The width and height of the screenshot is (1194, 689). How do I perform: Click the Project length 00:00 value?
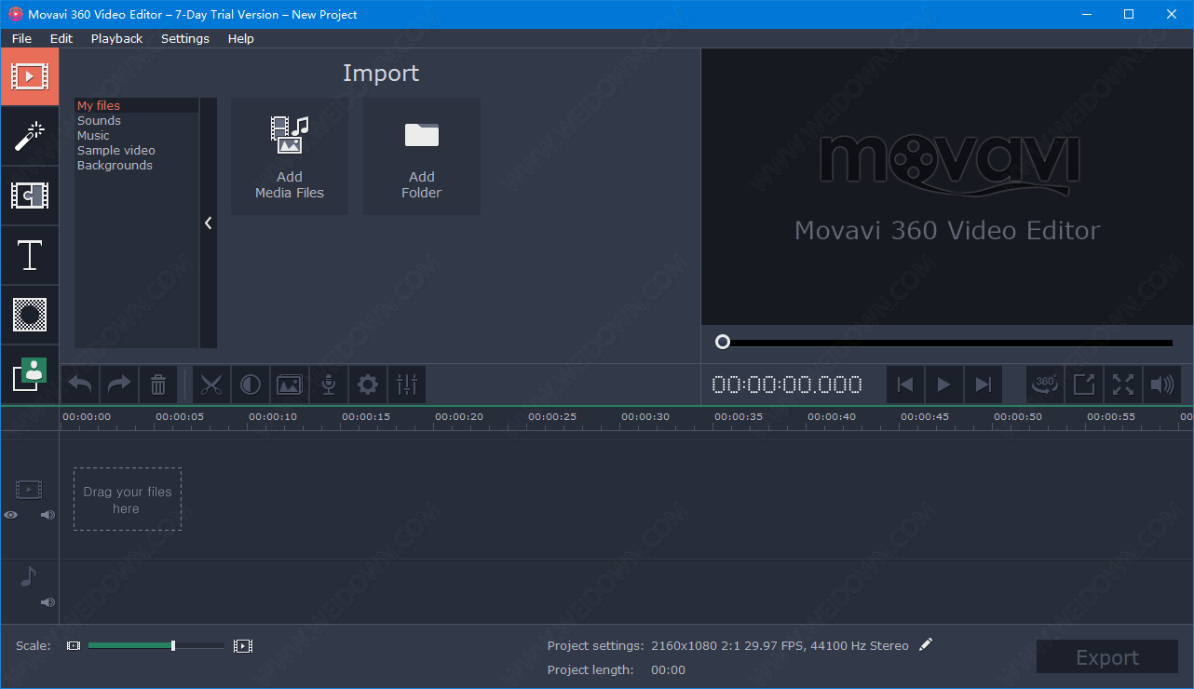click(x=668, y=669)
